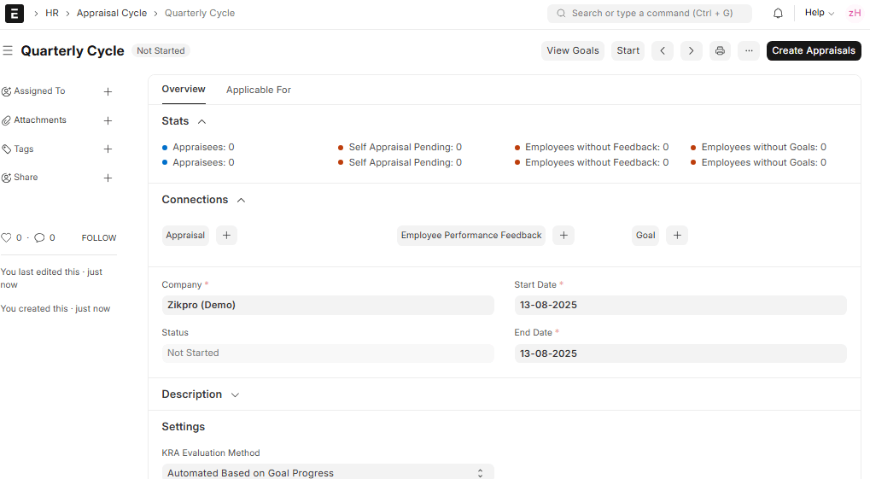The width and height of the screenshot is (870, 479).
Task: Share the document via plus icon
Action: (108, 178)
